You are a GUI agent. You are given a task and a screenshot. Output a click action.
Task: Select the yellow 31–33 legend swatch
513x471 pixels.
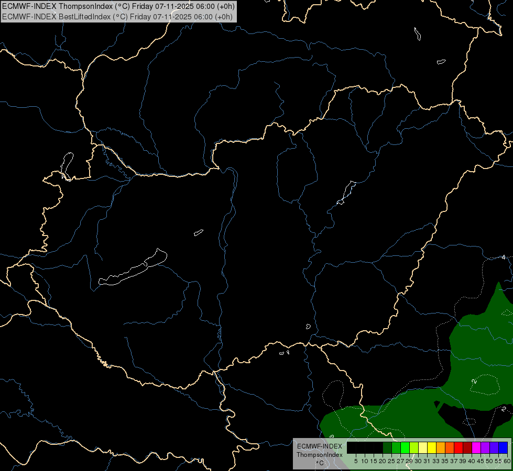pos(432,447)
